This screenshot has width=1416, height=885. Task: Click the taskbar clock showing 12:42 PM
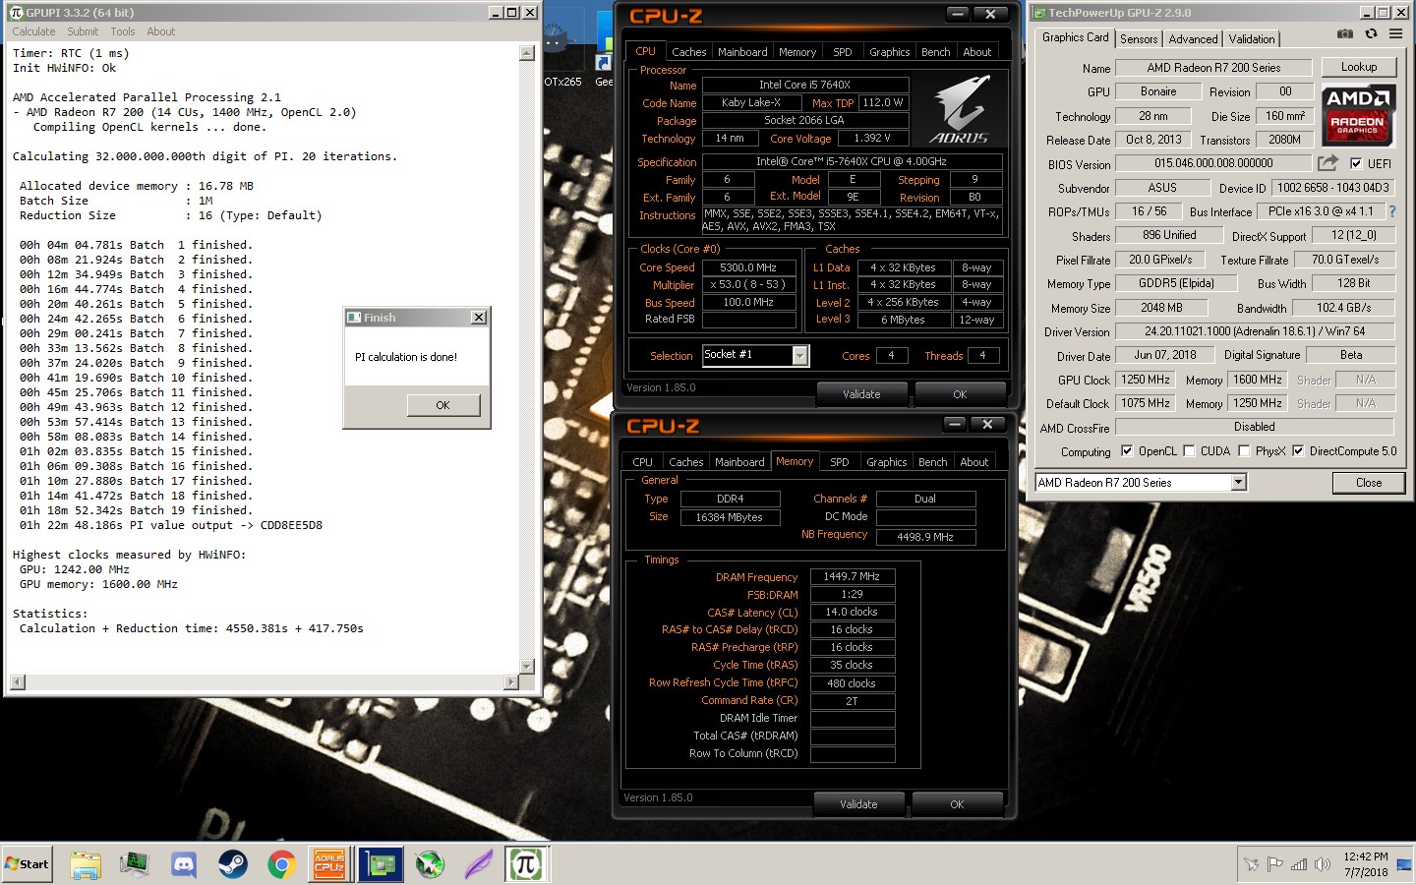pos(1366,856)
